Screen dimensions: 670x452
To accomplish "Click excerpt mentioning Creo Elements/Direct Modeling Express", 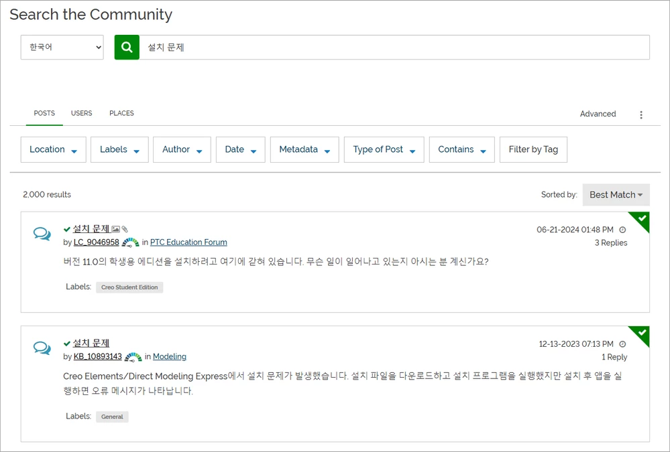I will 343,383.
